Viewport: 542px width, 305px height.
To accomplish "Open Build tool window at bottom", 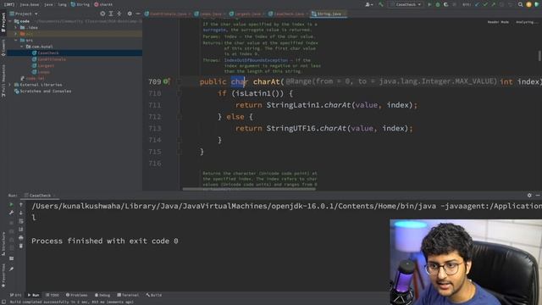I will (x=154, y=296).
